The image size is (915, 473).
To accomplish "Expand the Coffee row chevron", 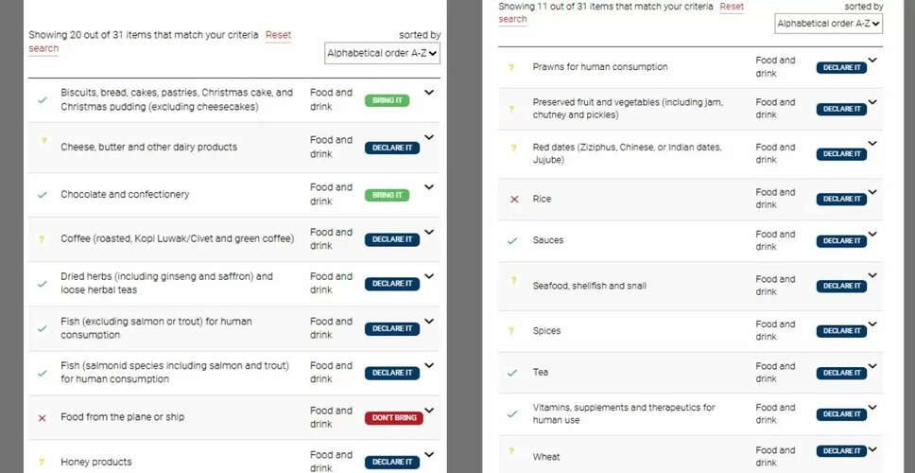I will [x=429, y=232].
